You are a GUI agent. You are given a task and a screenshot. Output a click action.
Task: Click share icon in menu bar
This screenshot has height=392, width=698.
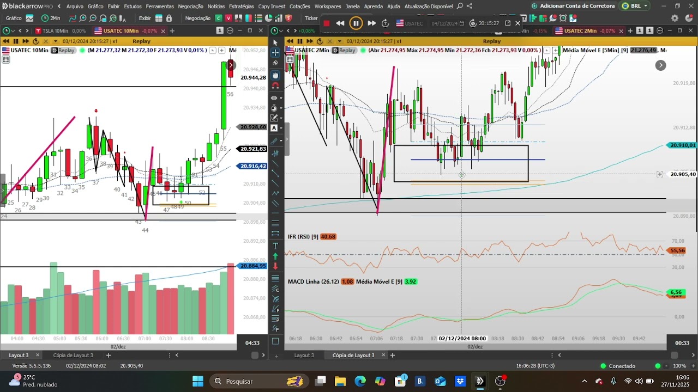470,6
